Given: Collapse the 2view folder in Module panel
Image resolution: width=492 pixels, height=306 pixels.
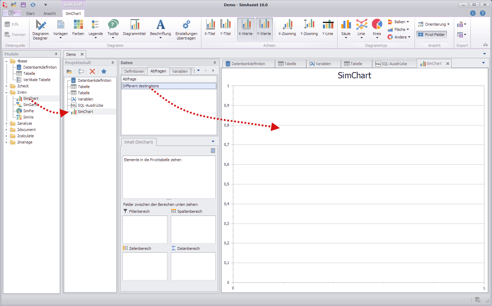Looking at the screenshot, I should tap(6, 92).
